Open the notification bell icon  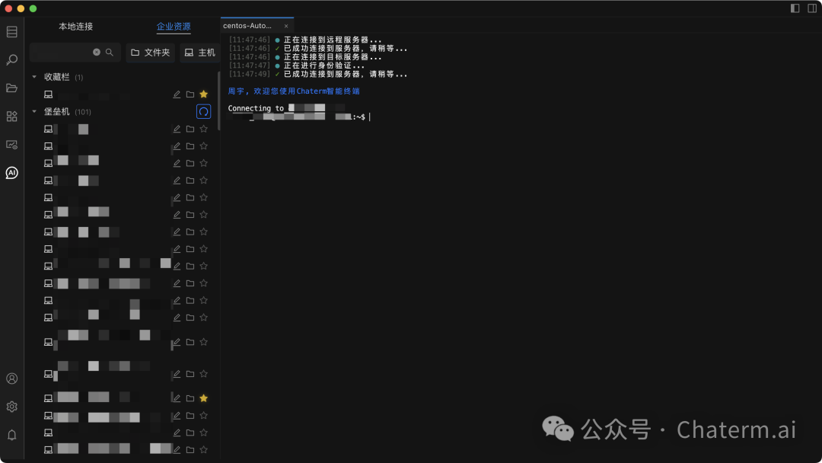pos(11,435)
